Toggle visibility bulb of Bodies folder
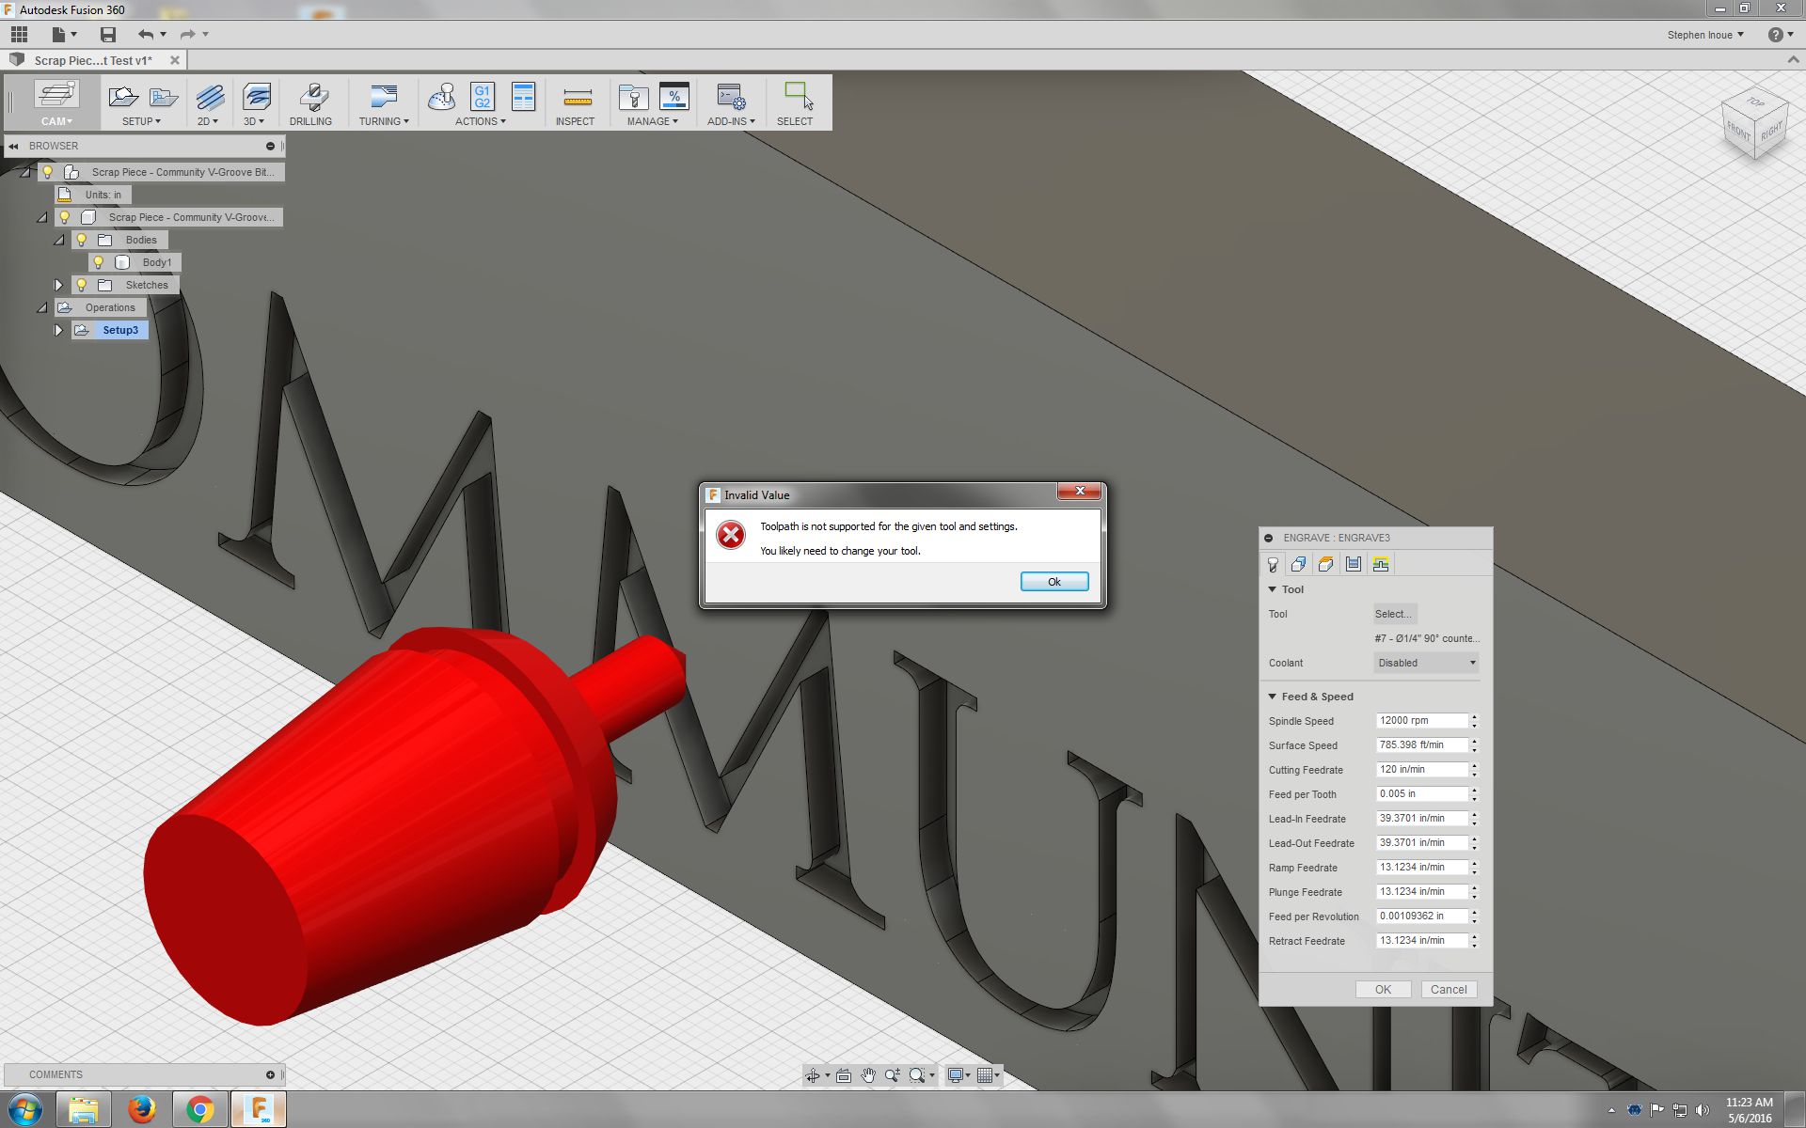The width and height of the screenshot is (1806, 1128). coord(82,240)
